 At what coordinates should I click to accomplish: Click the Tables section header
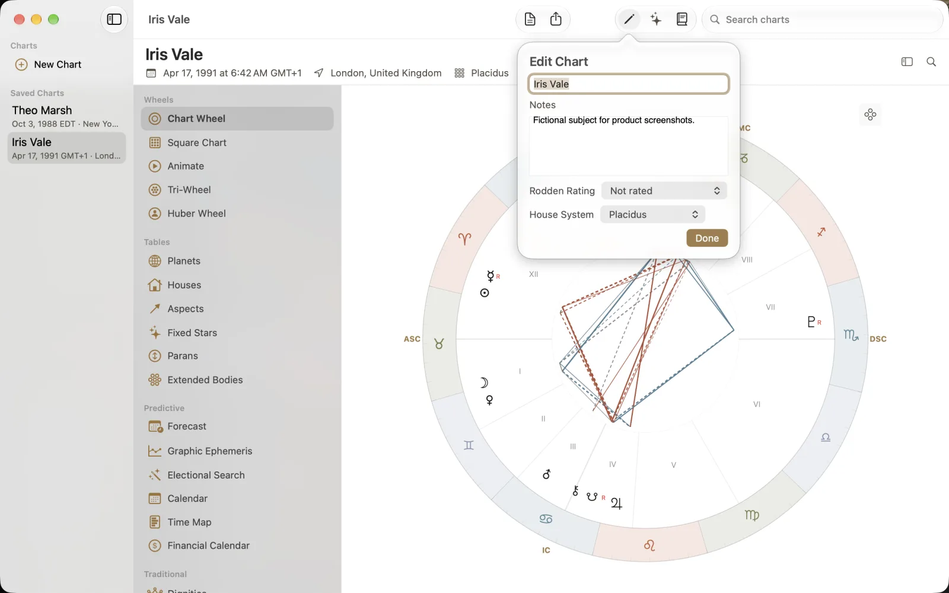tap(157, 242)
